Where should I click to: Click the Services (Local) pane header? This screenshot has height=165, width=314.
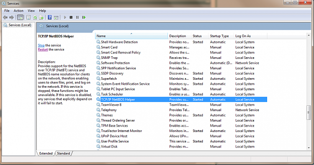pos(57,26)
